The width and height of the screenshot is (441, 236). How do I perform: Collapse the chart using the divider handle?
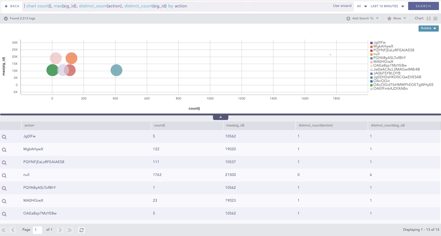coord(220,117)
